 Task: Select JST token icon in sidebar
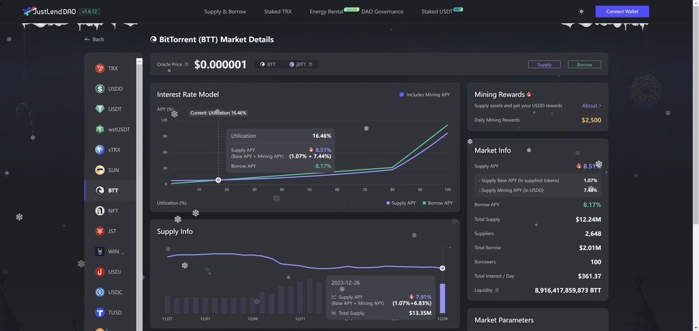pos(100,232)
